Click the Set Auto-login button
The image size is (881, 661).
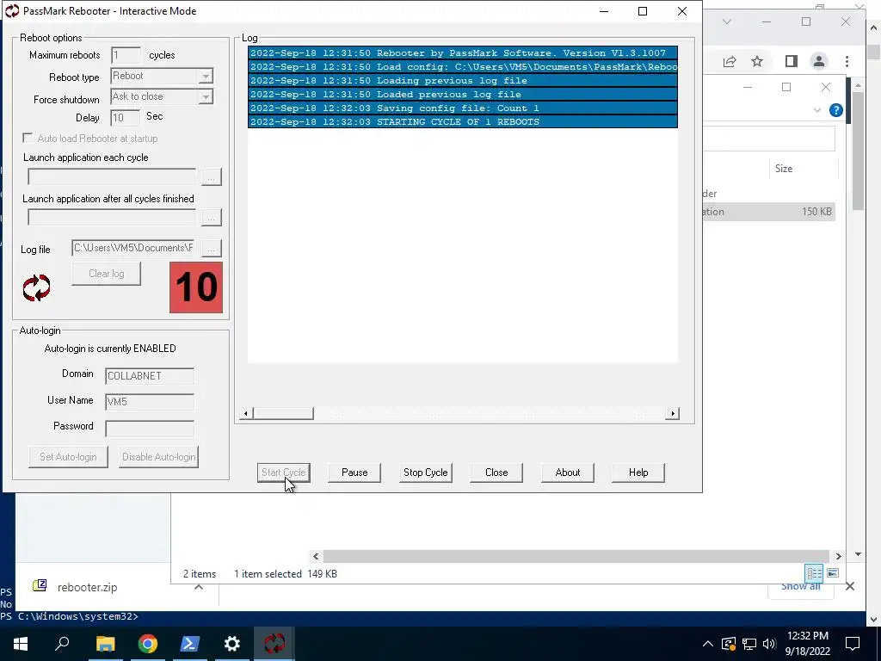point(68,457)
